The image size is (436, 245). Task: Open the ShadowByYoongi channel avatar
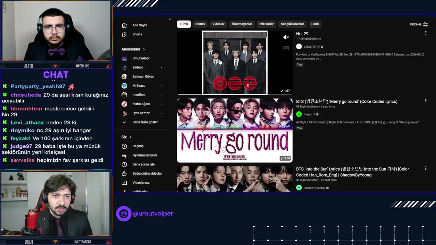pos(299,188)
